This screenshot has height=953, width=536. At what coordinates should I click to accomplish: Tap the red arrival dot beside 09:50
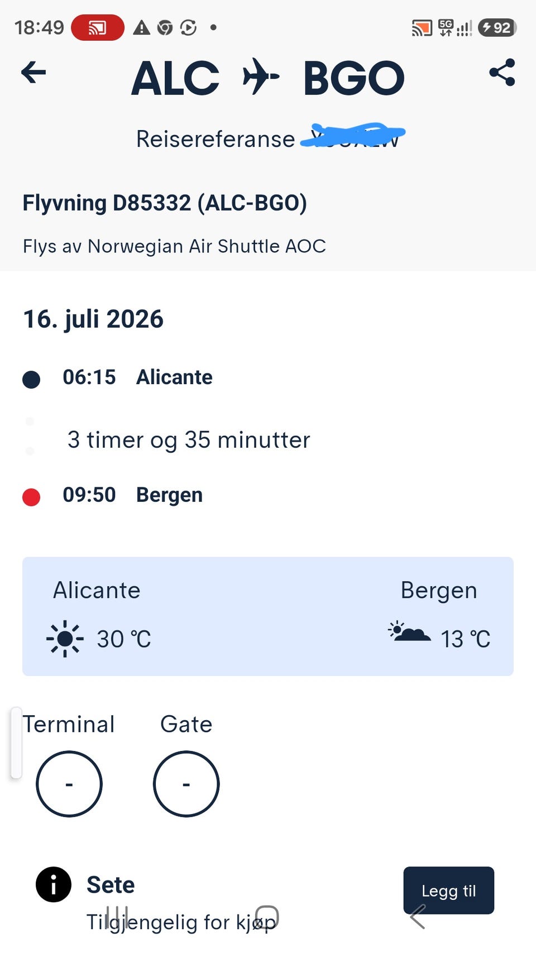(x=31, y=497)
